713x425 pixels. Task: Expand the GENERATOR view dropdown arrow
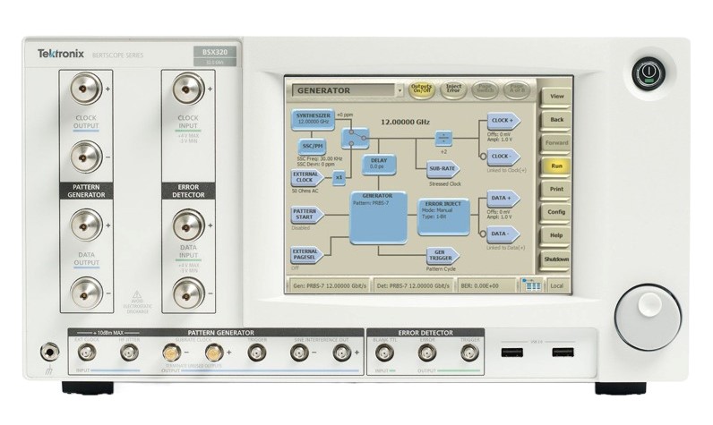coord(398,90)
